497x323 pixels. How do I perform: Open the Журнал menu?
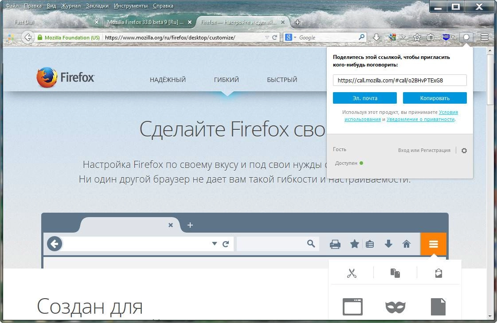click(70, 6)
